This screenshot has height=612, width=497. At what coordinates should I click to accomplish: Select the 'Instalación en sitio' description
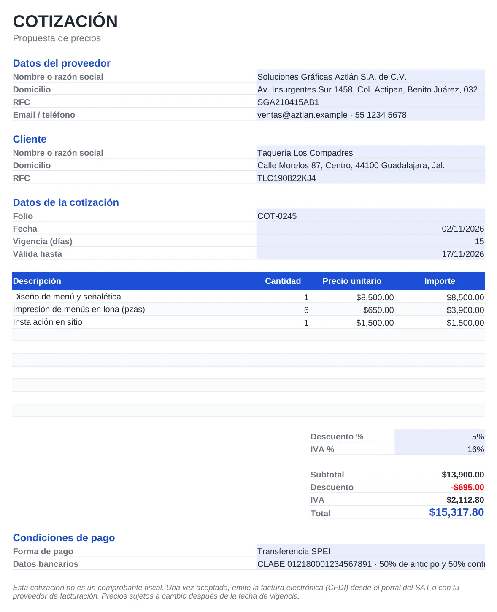(x=48, y=322)
